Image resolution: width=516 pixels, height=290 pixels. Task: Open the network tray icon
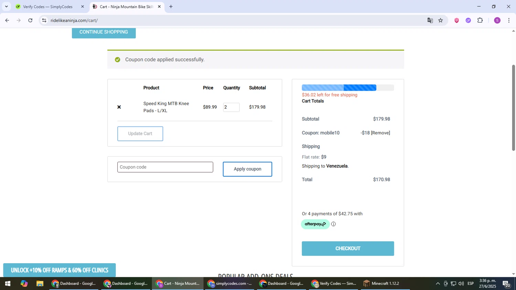(453, 284)
